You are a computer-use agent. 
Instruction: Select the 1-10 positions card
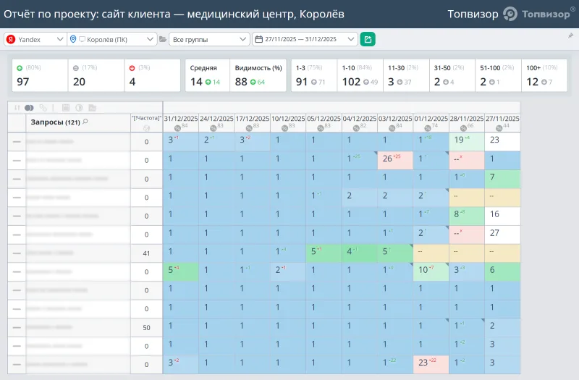tap(360, 75)
